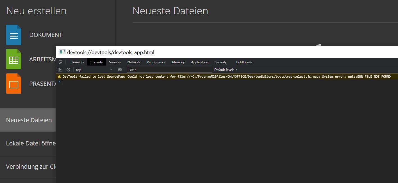Open the Verbindung zur Cloud sidebar item
The height and width of the screenshot is (183, 398).
pos(28,166)
